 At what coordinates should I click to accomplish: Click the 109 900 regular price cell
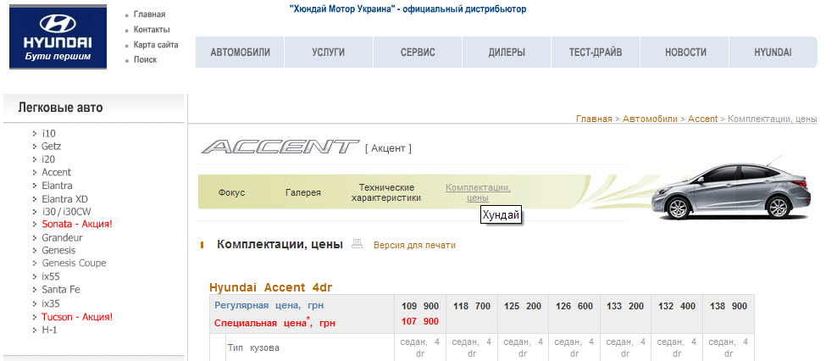click(420, 306)
